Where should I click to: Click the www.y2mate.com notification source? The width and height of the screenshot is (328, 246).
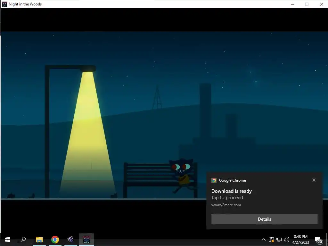(226, 205)
